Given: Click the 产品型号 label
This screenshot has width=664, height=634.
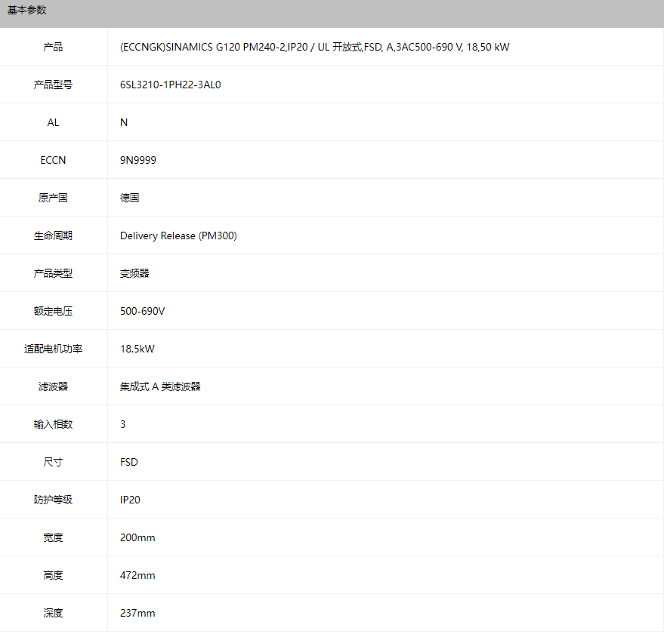Looking at the screenshot, I should tap(53, 85).
